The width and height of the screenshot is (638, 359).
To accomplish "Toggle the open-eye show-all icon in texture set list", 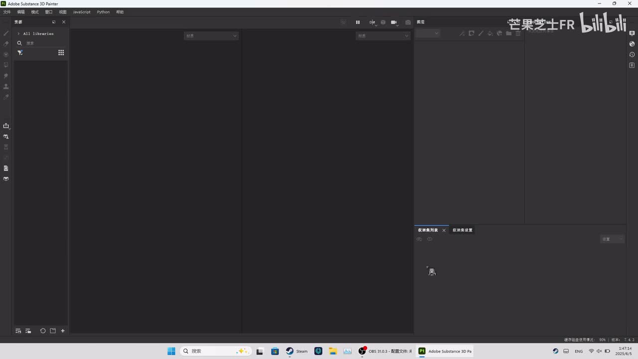I will click(430, 239).
